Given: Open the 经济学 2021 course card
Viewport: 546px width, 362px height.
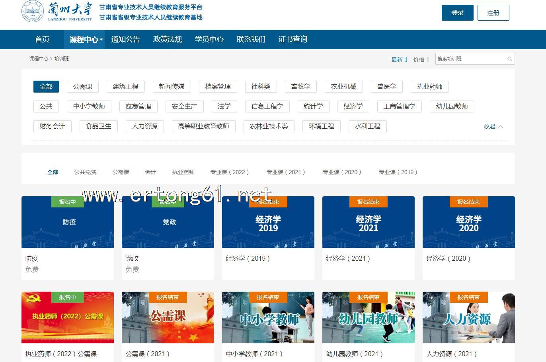Looking at the screenshot, I should click(368, 222).
